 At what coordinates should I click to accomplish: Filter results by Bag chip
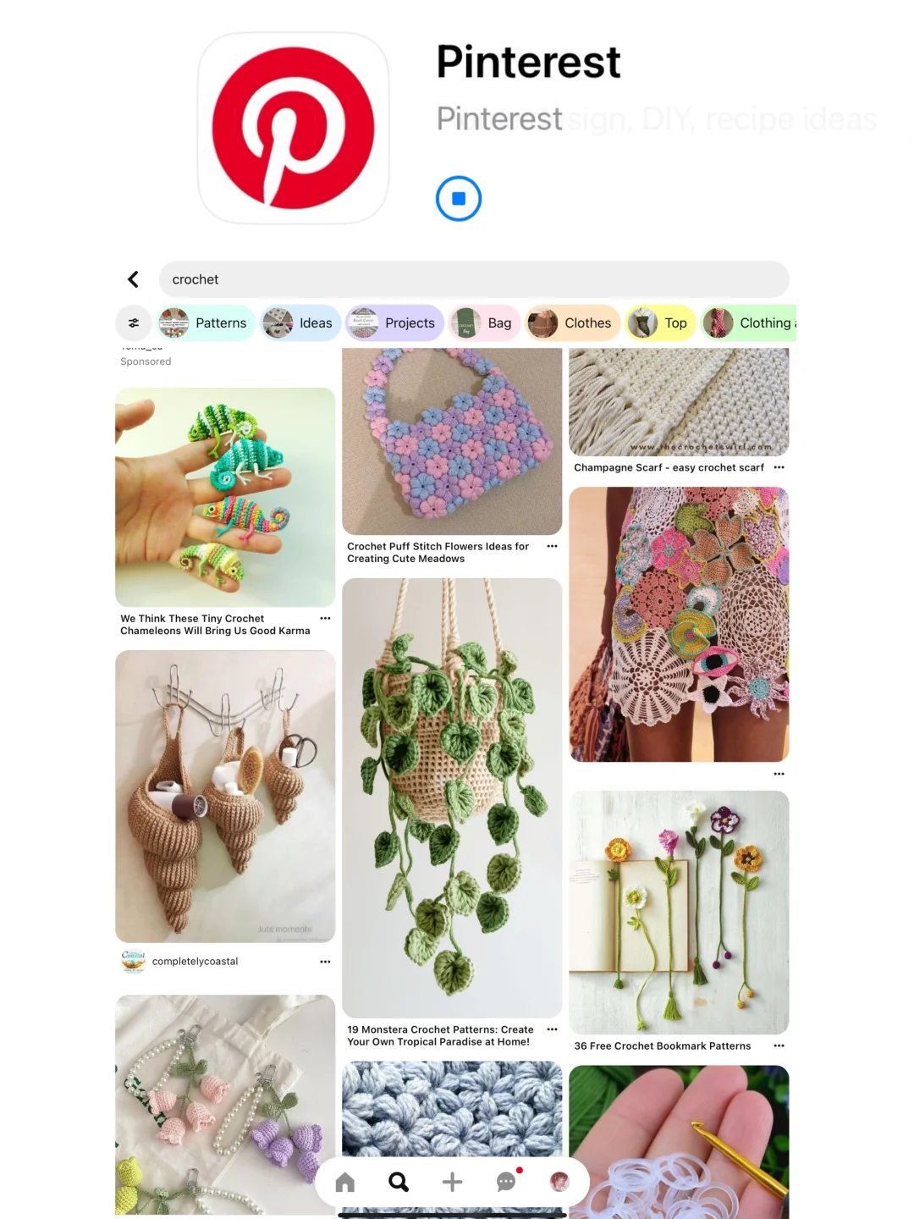485,323
